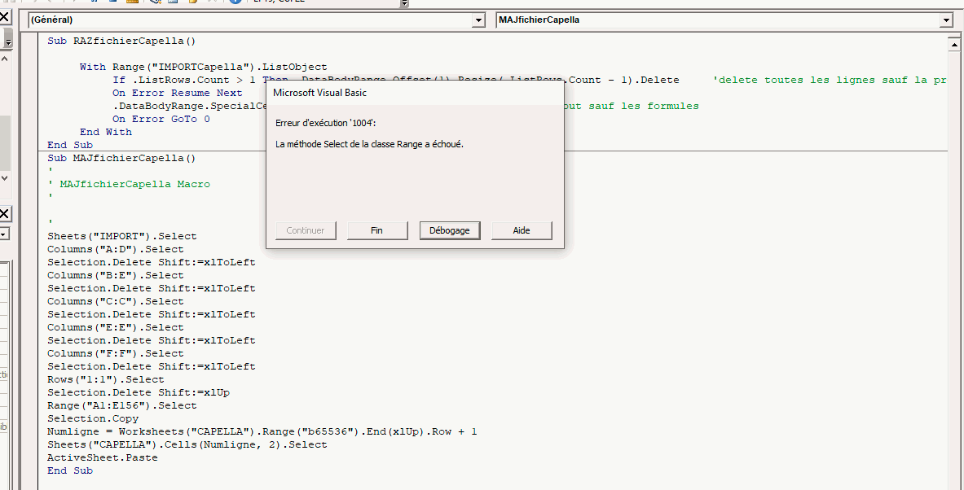Open the properties pane object dropdown arrow
This screenshot has height=490, width=964.
3,234
